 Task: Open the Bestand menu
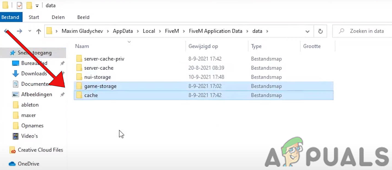tap(11, 17)
